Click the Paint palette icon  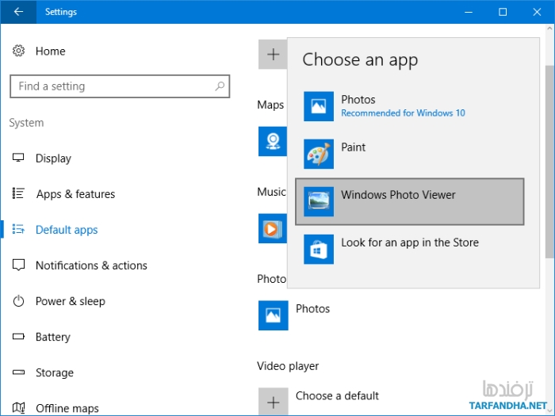click(x=319, y=154)
